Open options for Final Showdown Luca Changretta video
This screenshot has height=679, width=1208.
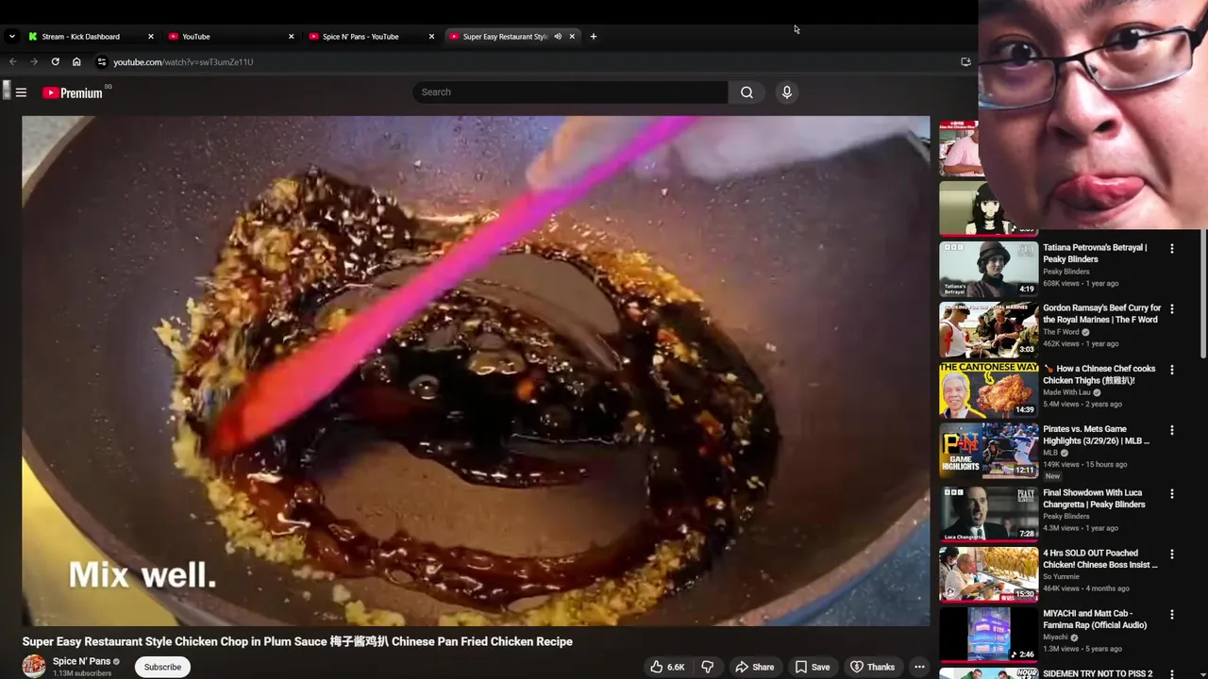(1172, 494)
